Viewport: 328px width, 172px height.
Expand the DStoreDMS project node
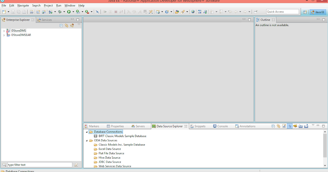tap(4, 31)
